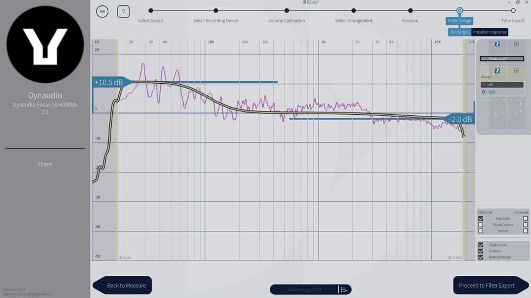Click the left curtain at 16.5 Hz
This screenshot has width=531, height=298.
click(x=117, y=149)
